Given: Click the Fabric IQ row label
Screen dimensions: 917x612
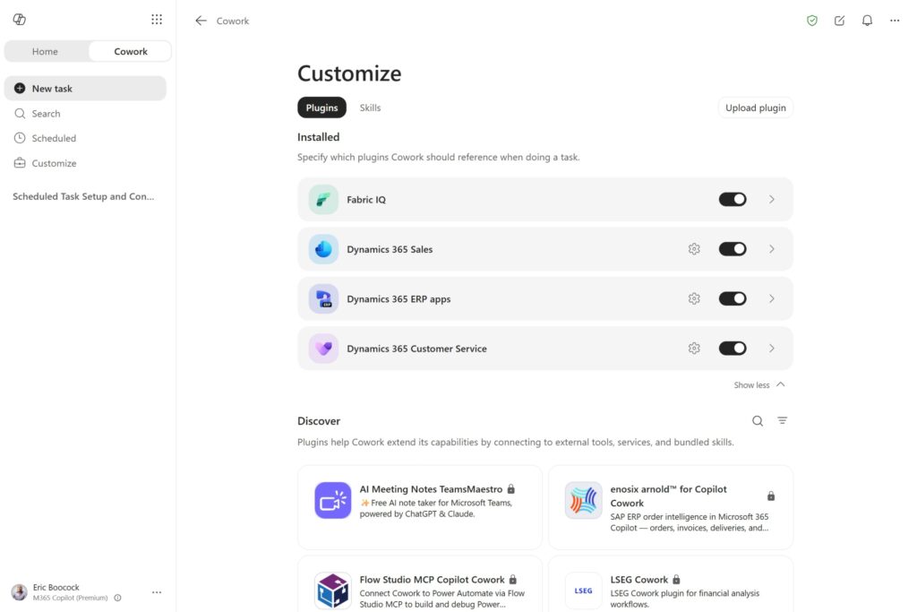Looking at the screenshot, I should (x=366, y=200).
